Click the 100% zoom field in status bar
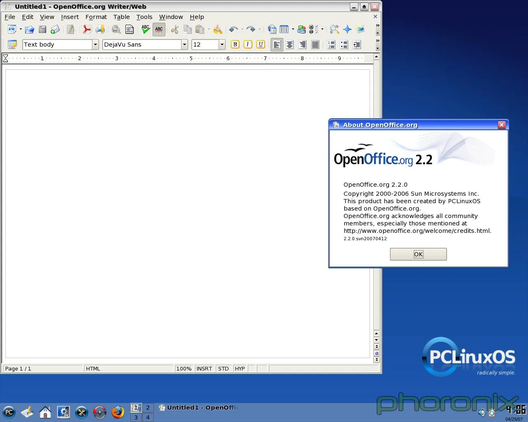 click(x=184, y=369)
